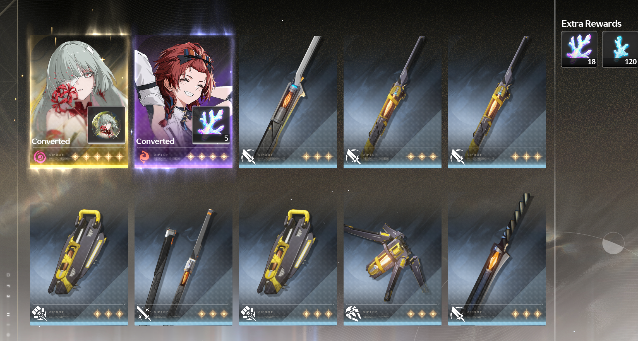Click the pink Havoc element icon
Viewport: 638px width, 341px height.
(x=40, y=157)
